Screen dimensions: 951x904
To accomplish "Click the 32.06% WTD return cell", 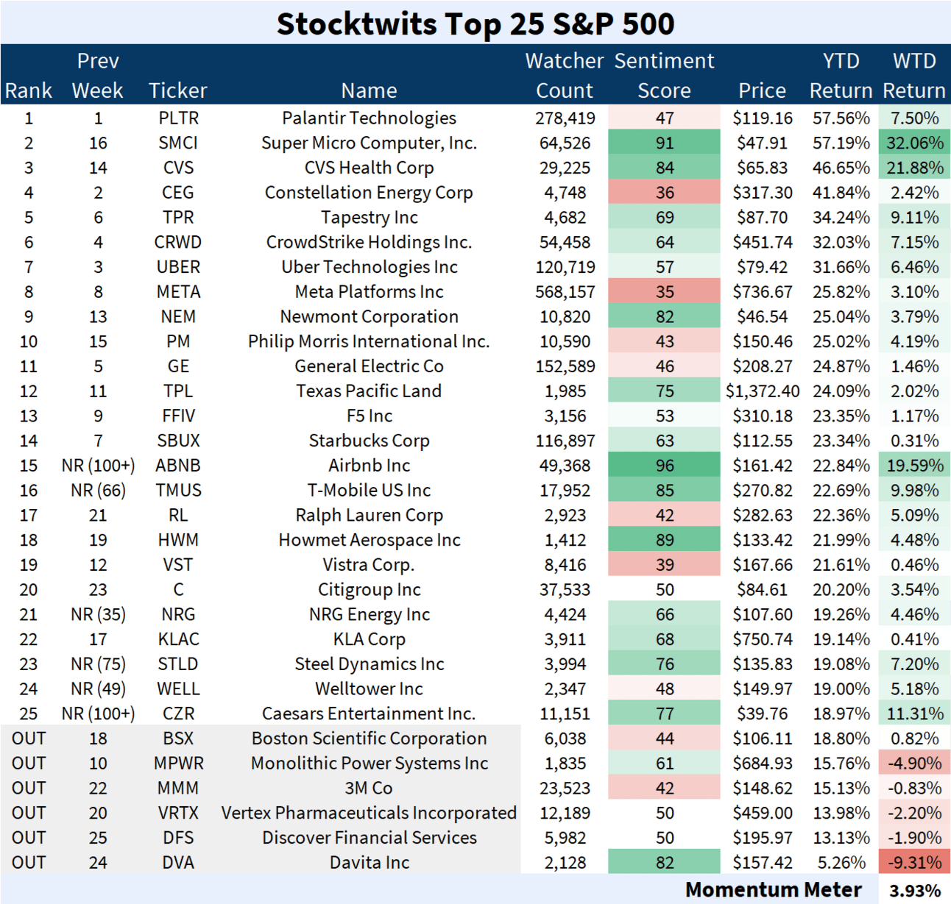I will pyautogui.click(x=914, y=143).
